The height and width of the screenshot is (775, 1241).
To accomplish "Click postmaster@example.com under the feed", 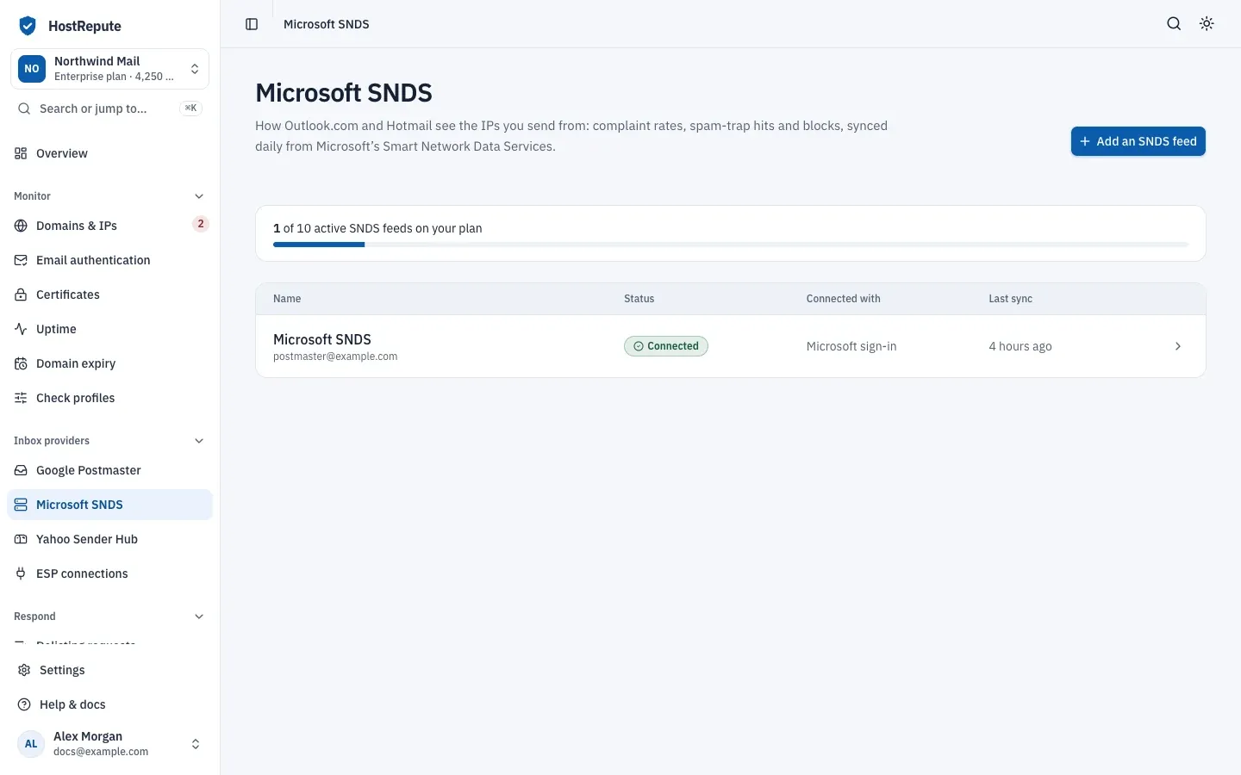I will (x=335, y=356).
